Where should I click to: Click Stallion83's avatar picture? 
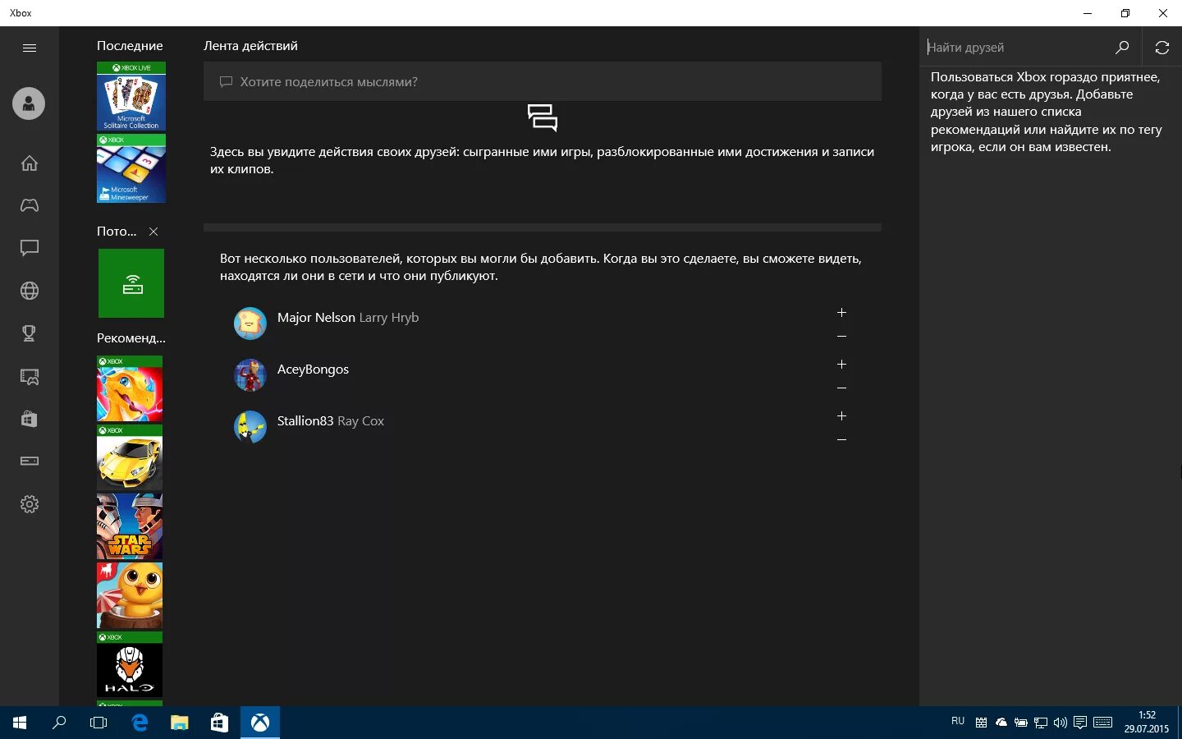click(250, 427)
